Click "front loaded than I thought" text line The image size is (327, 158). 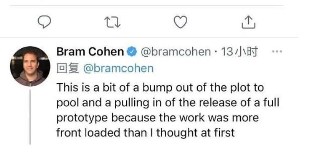click(127, 133)
